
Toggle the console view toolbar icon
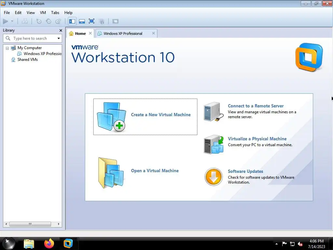(x=115, y=21)
